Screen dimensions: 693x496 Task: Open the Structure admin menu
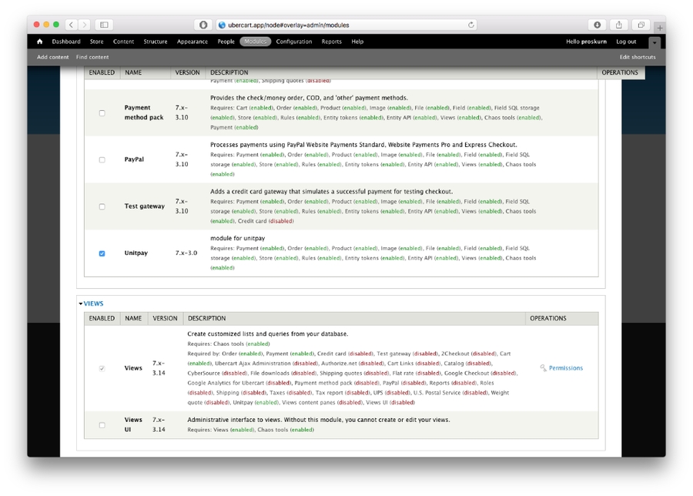pyautogui.click(x=155, y=42)
